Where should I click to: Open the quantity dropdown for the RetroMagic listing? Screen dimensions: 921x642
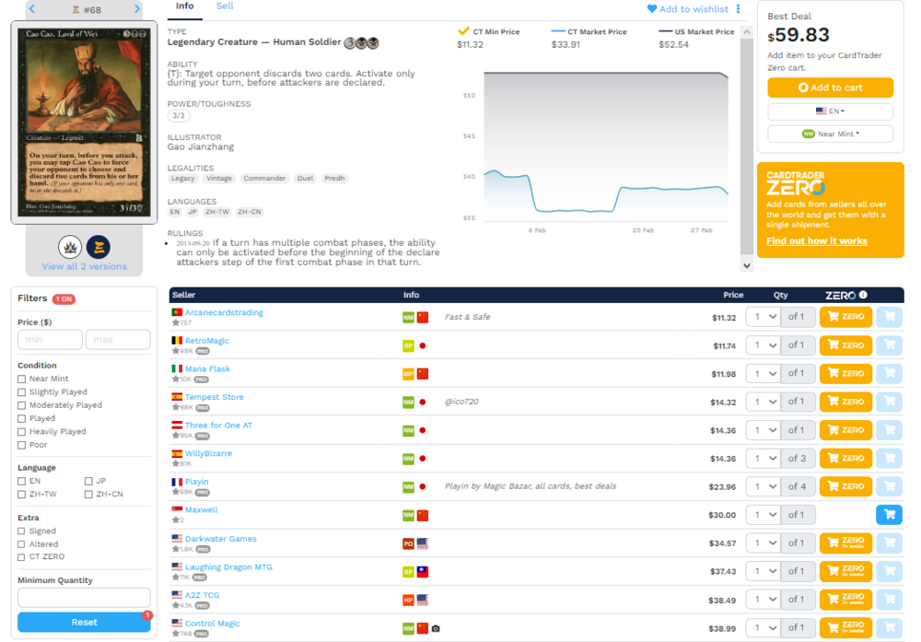764,345
